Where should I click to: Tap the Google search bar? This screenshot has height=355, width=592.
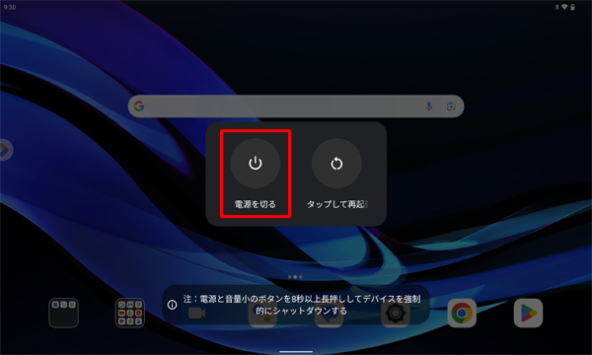(x=296, y=106)
